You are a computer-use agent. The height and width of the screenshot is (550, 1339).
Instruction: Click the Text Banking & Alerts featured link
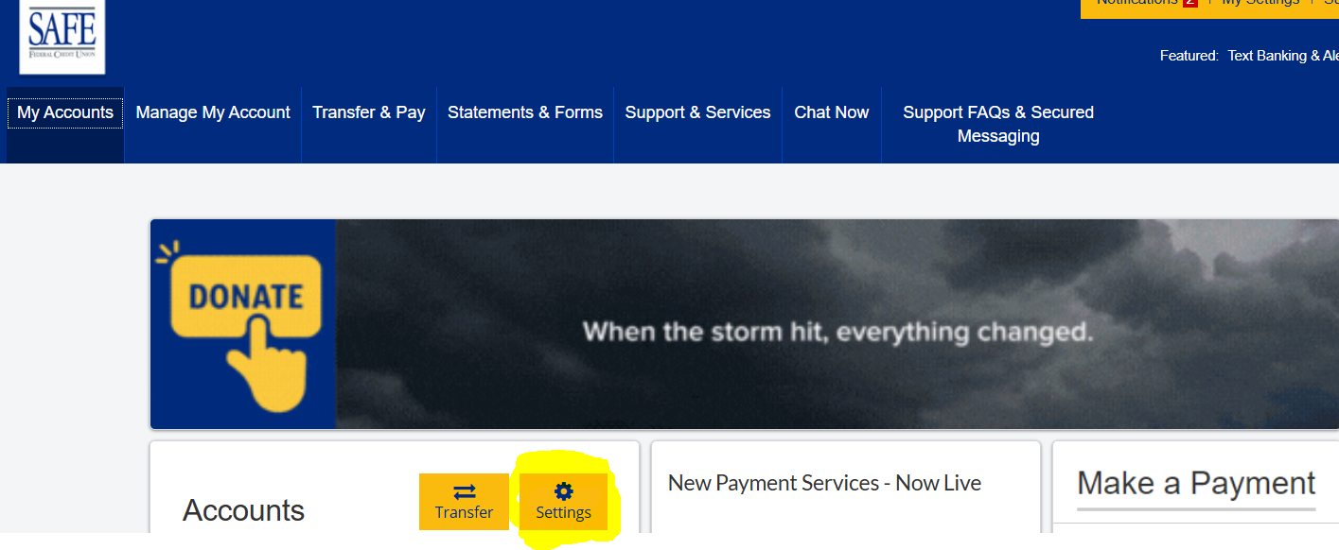pos(1283,56)
